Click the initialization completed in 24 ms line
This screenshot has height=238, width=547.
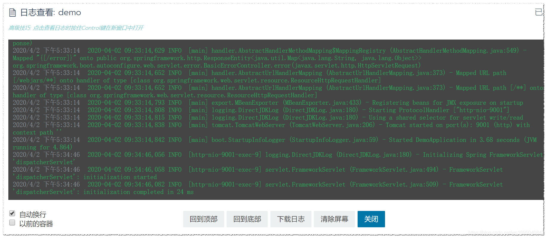click(x=103, y=192)
